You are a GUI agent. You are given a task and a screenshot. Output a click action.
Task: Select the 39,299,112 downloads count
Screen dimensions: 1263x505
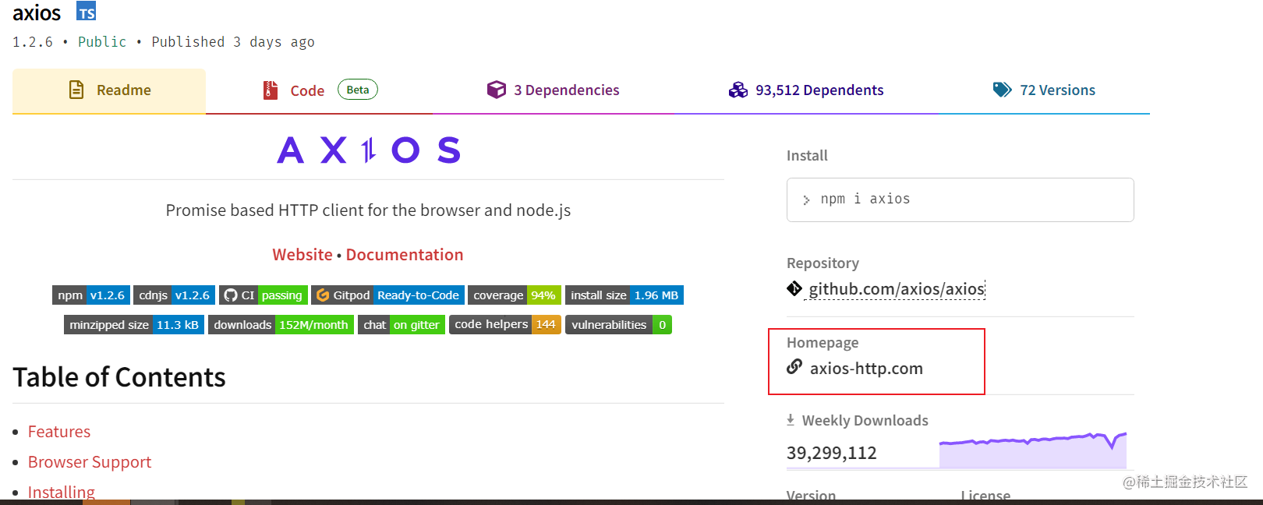[x=832, y=454]
